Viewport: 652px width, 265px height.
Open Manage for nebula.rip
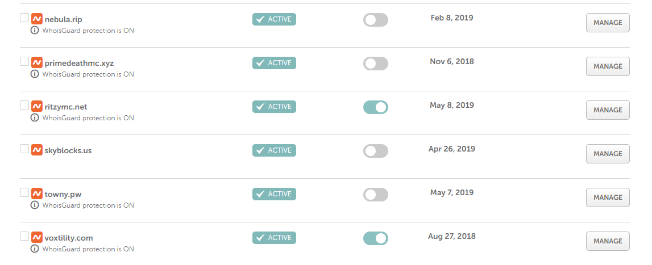click(x=608, y=23)
